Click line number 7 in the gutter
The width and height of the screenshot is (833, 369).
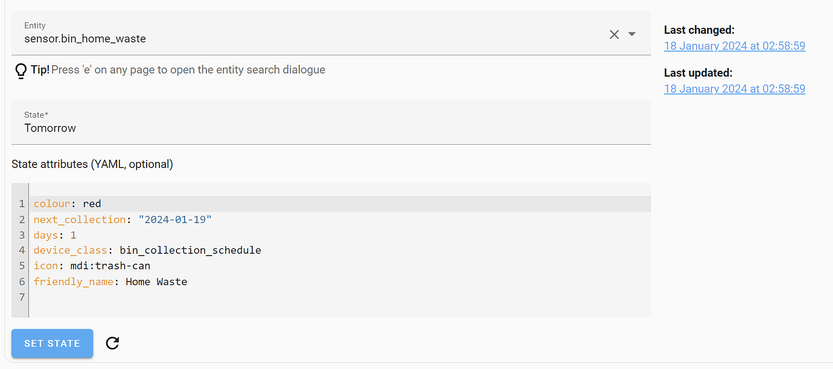(21, 297)
